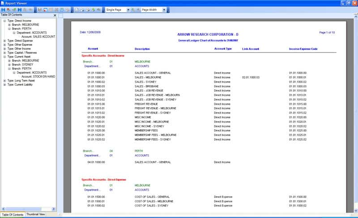Screen dimensions: 358x218
Task: Click magnifier icon right of Single Page dropdown
Action: point(133,10)
